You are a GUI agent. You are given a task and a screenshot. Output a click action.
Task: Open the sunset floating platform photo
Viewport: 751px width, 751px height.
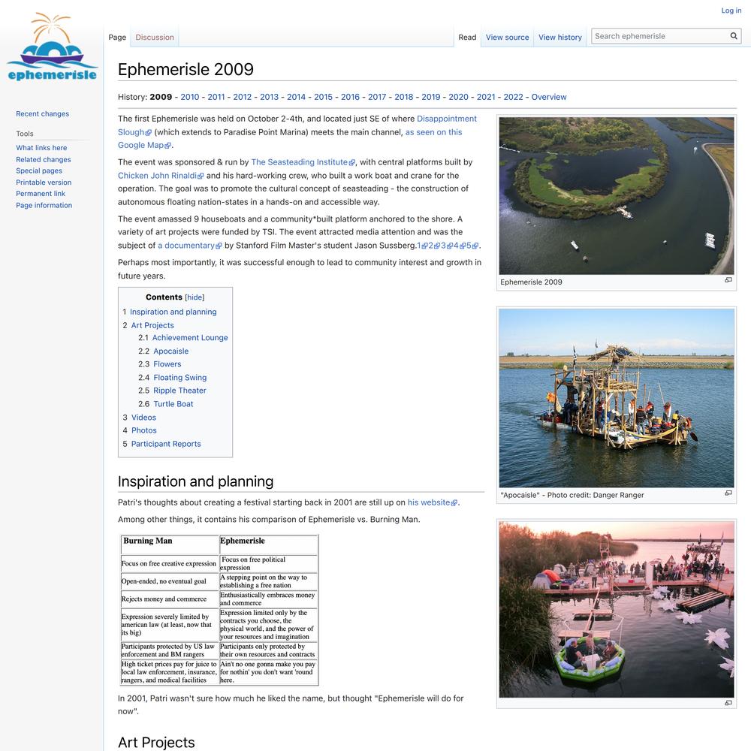(x=617, y=609)
